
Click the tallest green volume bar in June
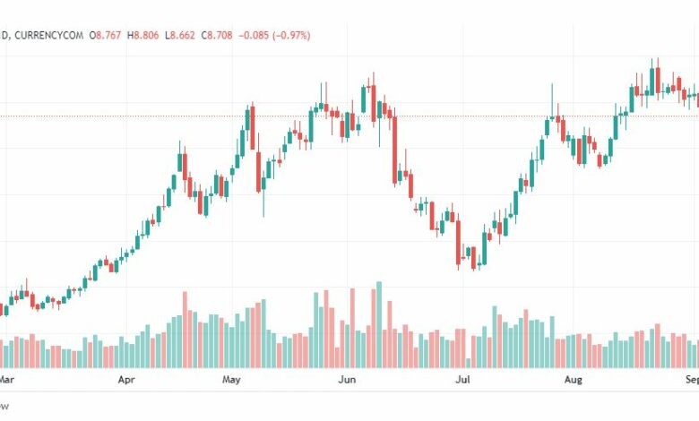tap(379, 325)
